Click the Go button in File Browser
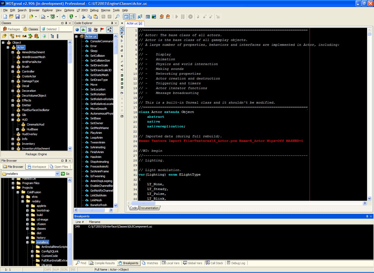Screen dimensions: 374x273 click(x=65, y=174)
